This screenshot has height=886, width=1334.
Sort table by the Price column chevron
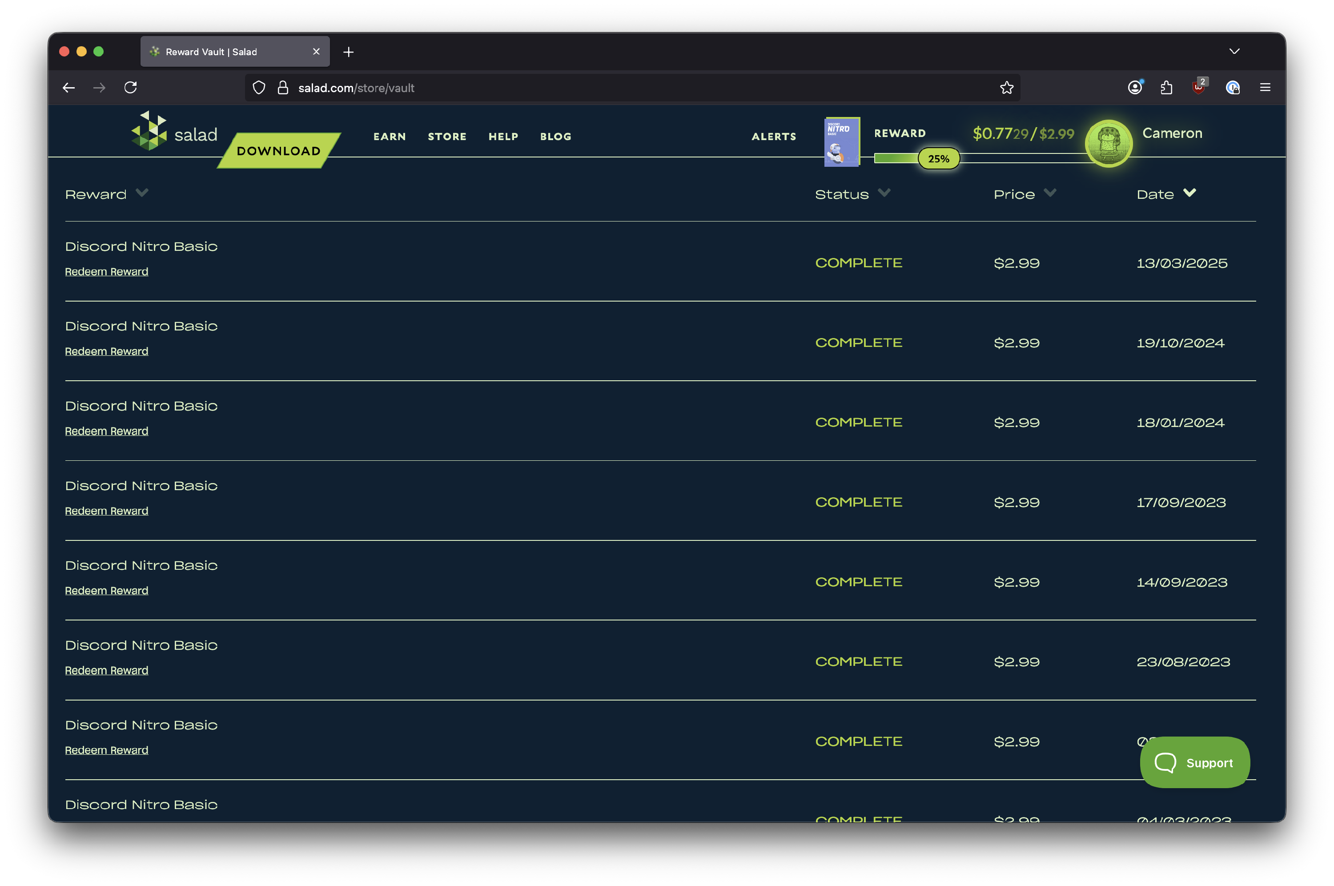point(1050,193)
